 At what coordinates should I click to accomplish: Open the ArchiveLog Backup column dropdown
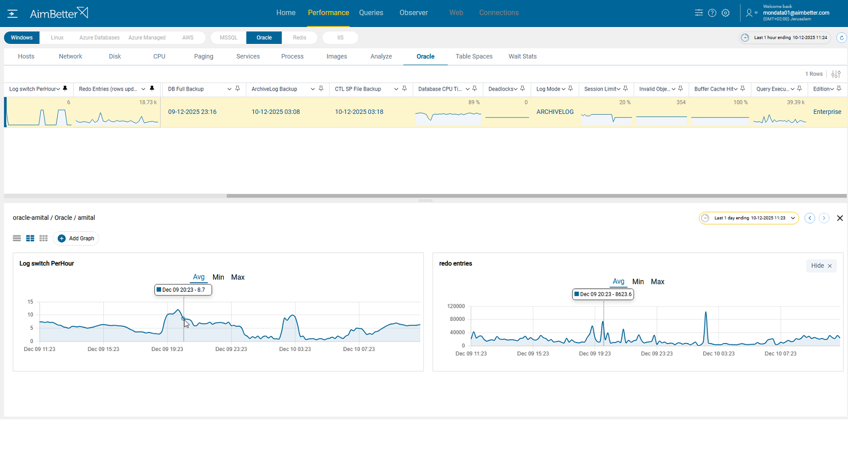313,89
